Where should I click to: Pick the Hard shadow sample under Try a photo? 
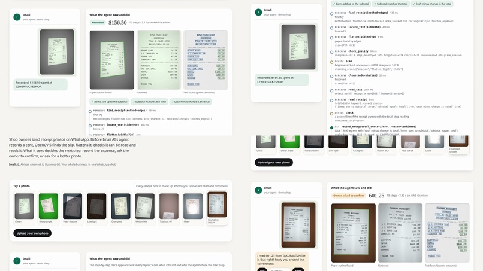tap(73, 208)
